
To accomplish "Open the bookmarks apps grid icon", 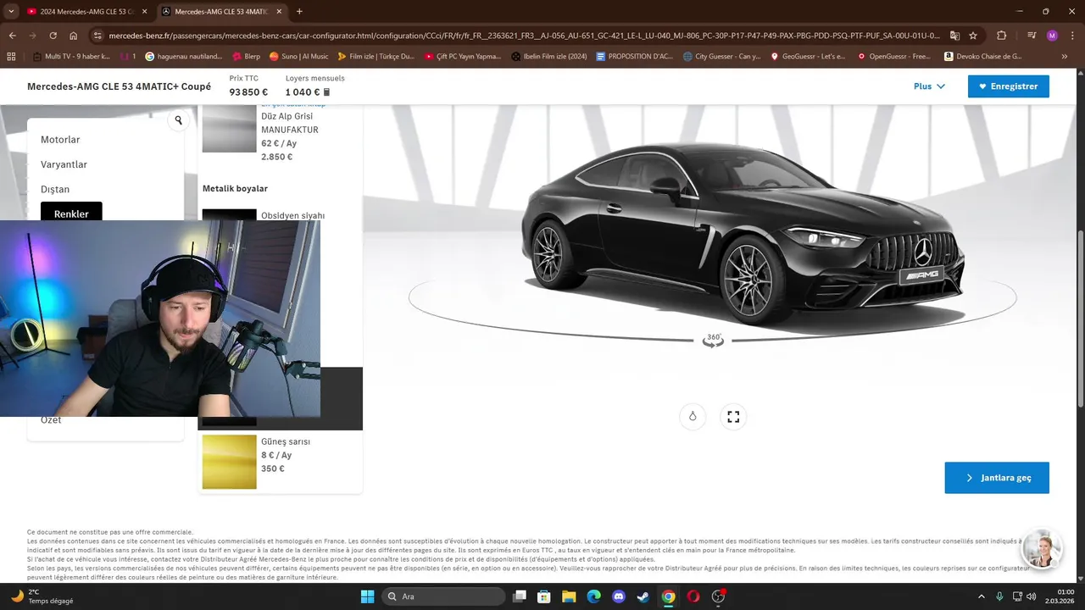I will 11,56.
